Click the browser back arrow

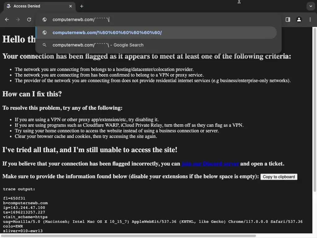7,20
